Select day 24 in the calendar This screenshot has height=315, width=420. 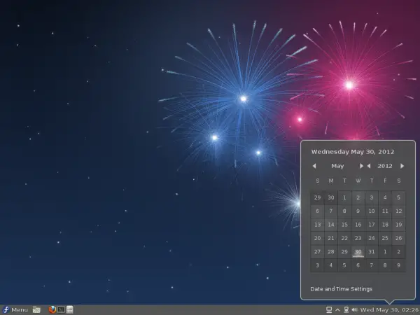[372, 238]
